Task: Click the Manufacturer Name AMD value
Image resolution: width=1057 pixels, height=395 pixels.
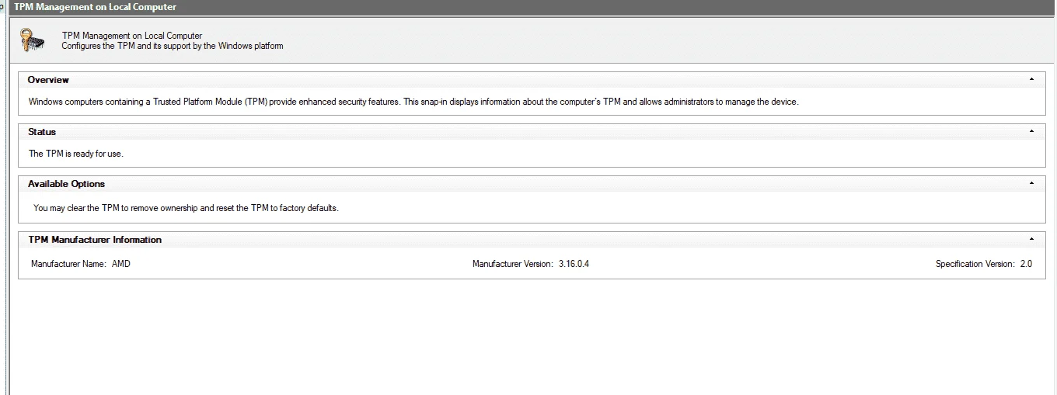Action: tap(121, 264)
